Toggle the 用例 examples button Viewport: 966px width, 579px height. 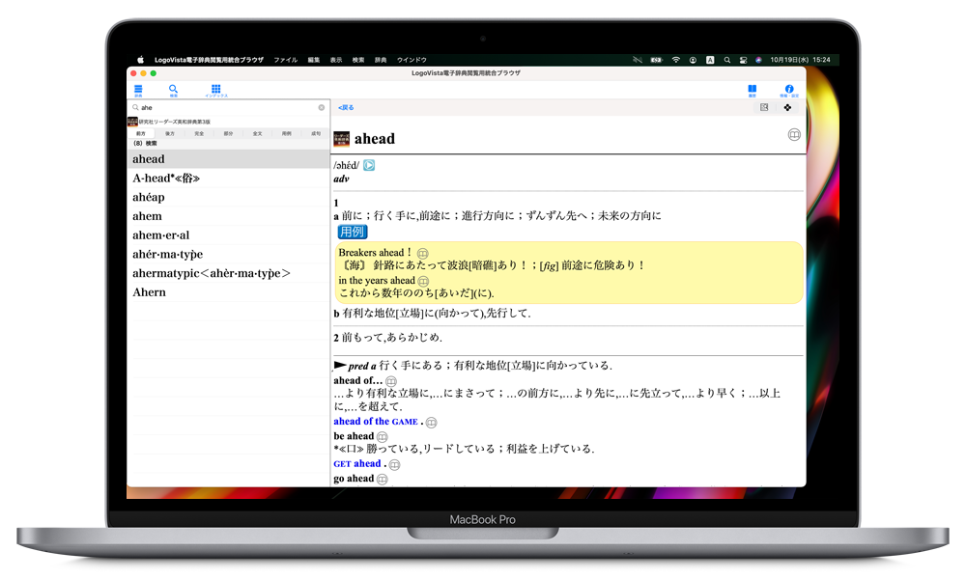353,232
